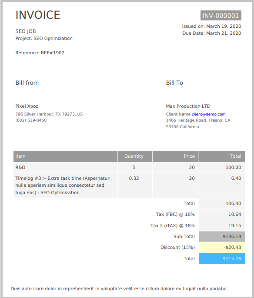Select the INV-000001 invoice number badge
The image size is (254, 298).
pyautogui.click(x=221, y=15)
